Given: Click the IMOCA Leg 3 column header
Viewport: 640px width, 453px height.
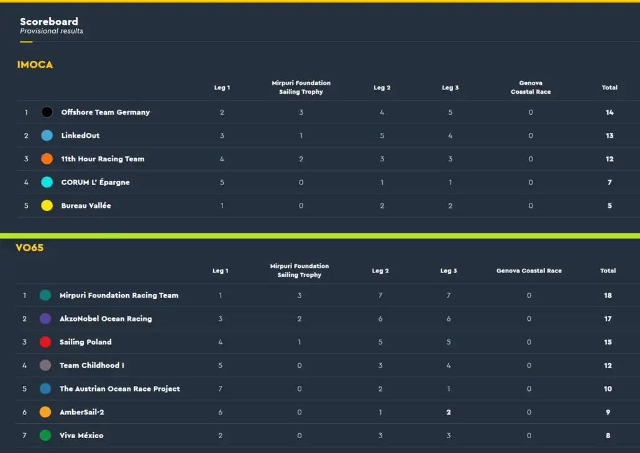Looking at the screenshot, I should 450,87.
